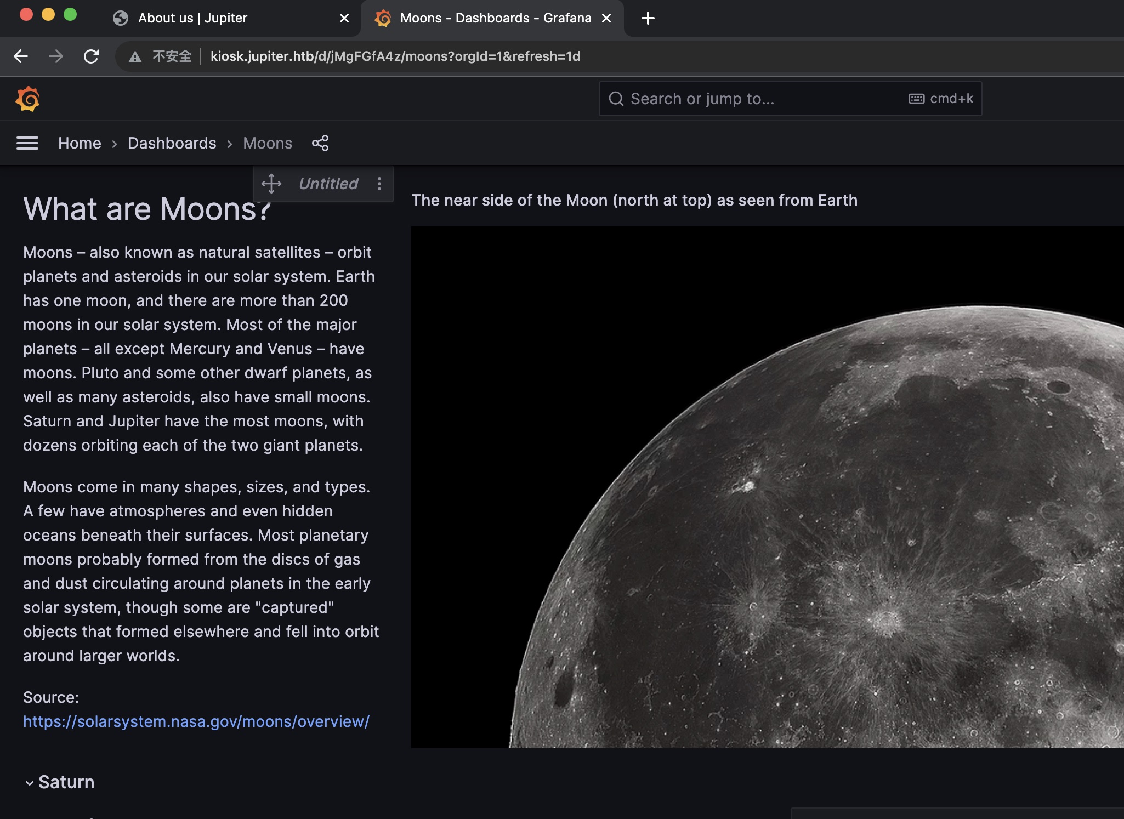Screen dimensions: 1124x819
Task: Click the not-secure warning triangle icon
Action: tap(135, 57)
